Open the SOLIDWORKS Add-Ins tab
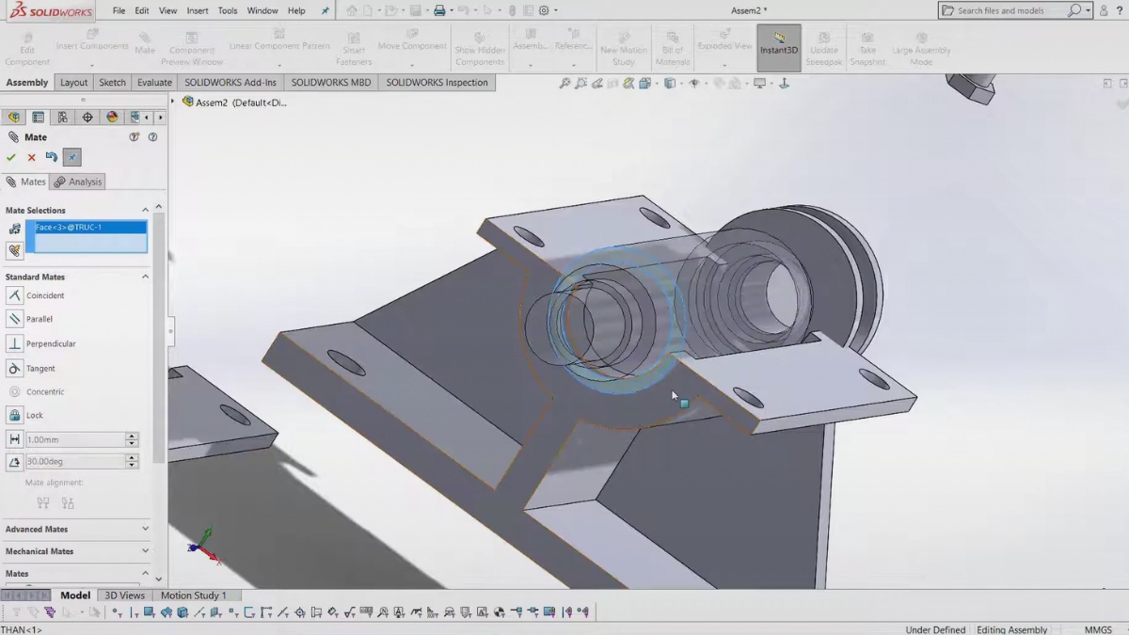The height and width of the screenshot is (635, 1129). pyautogui.click(x=231, y=83)
